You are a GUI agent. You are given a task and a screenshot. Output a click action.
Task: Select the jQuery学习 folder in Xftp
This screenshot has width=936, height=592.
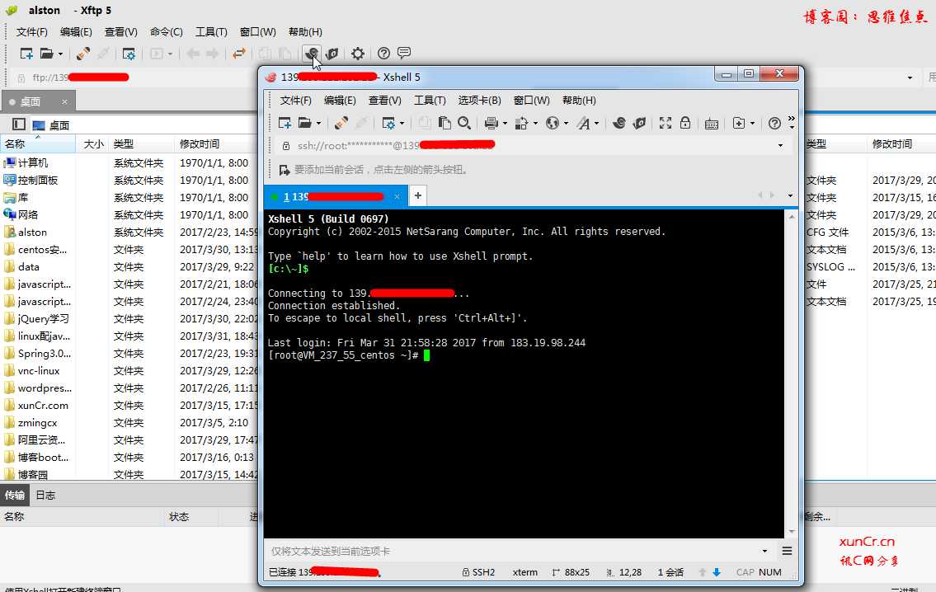tap(37, 319)
